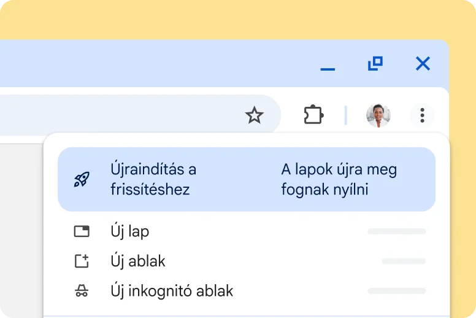This screenshot has width=476, height=318.
Task: Click the icon beside Új ablak
Action: click(82, 261)
